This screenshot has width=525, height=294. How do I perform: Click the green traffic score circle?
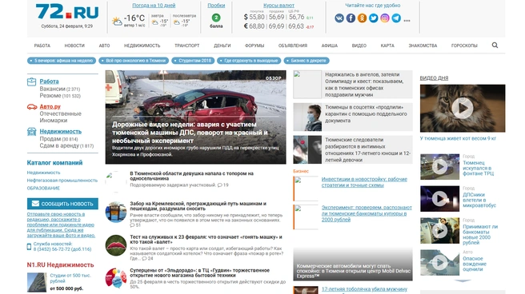[216, 18]
